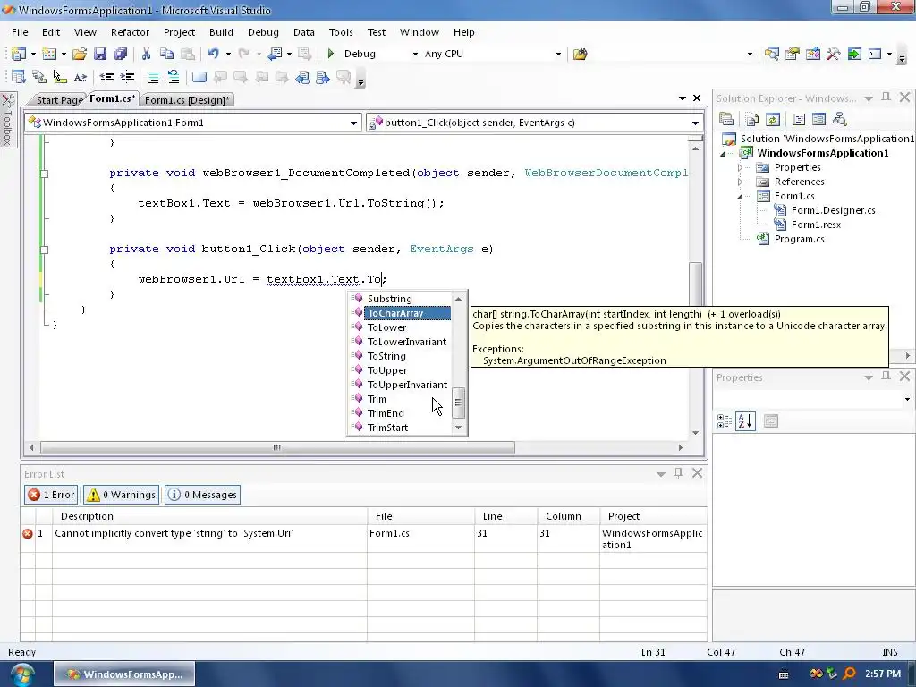Viewport: 916px width, 687px height.
Task: Click the editor horizontal scrollbar thumb
Action: [277, 448]
